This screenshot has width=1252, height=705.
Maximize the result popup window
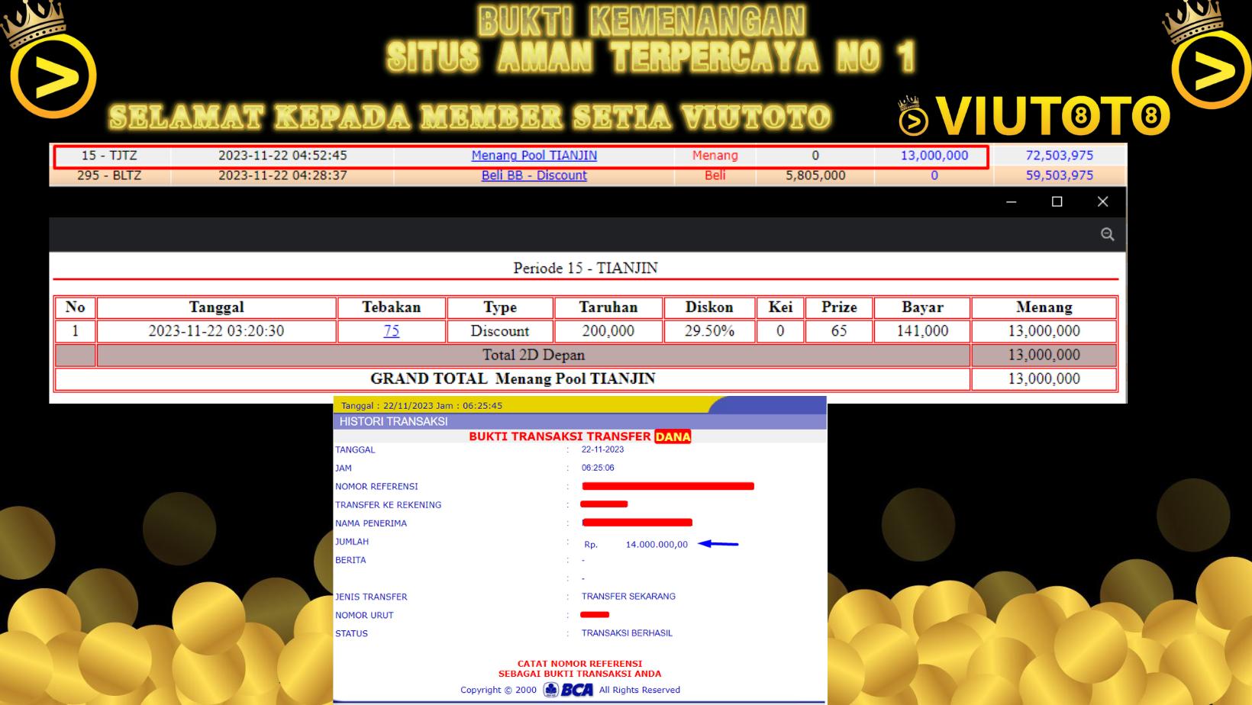[x=1057, y=201]
